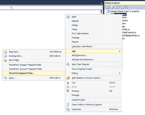Viewport: 145px width, 115px height.
Task: Click the Solution Explorer panel title
Action: (112, 3)
